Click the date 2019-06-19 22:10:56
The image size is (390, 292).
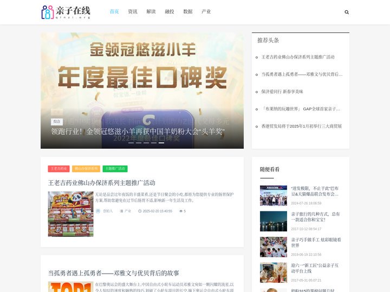click(306, 255)
